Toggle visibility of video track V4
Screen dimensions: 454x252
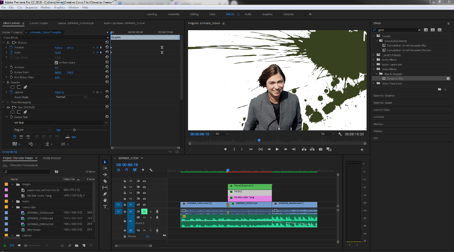[x=144, y=187]
